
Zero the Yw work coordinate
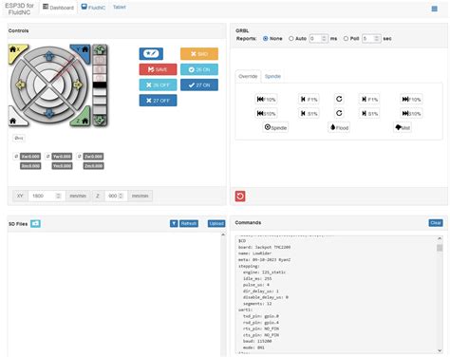pos(47,157)
